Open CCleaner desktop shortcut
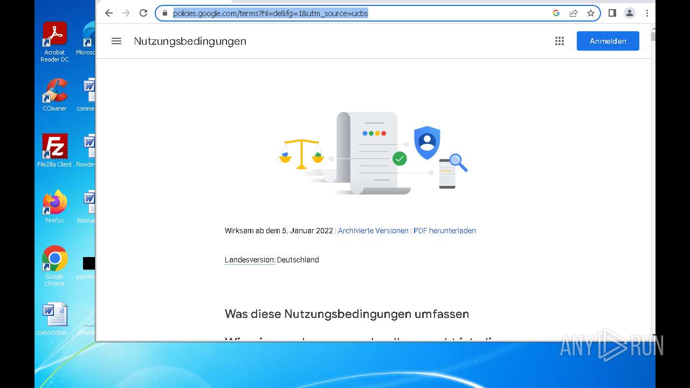The height and width of the screenshot is (388, 690). coord(54,95)
